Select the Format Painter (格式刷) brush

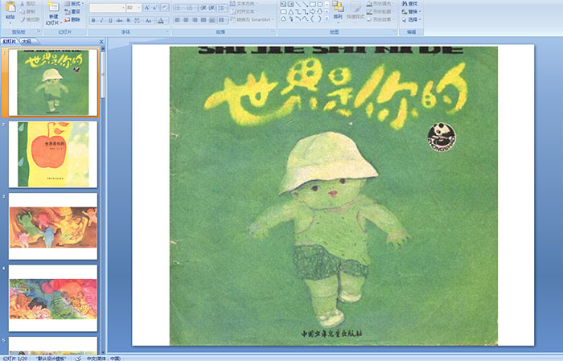(x=30, y=19)
